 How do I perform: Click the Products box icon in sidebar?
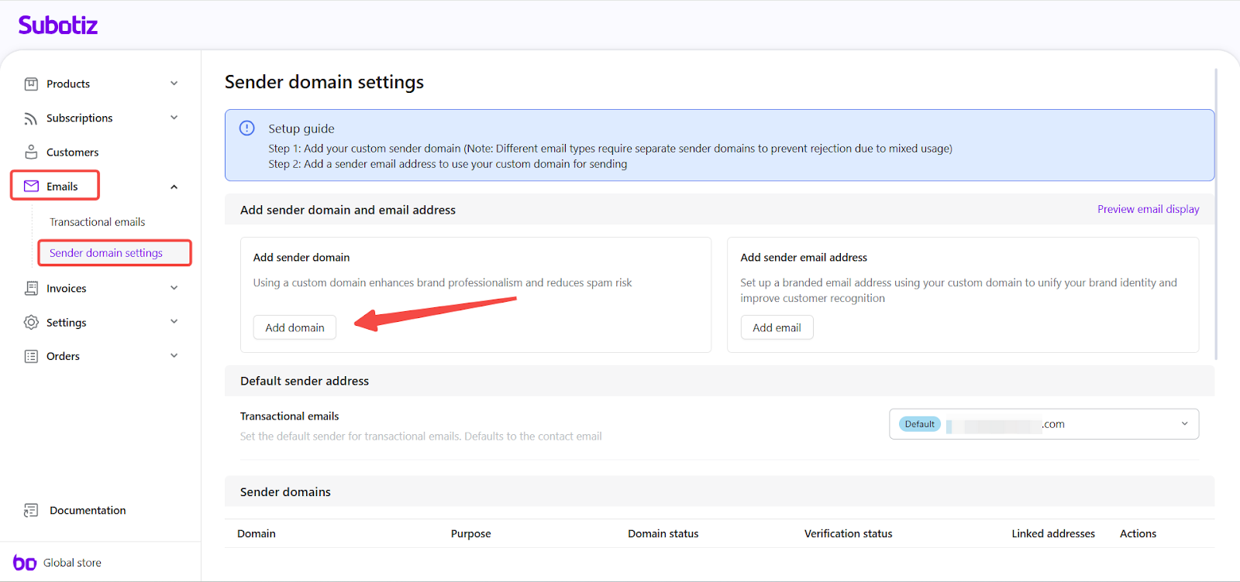pyautogui.click(x=31, y=84)
